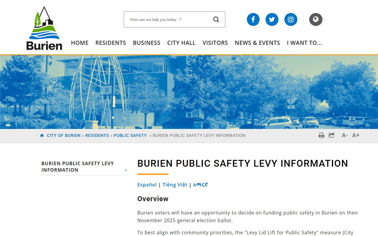Click the page title heading text
The height and width of the screenshot is (236, 378).
coord(243,163)
